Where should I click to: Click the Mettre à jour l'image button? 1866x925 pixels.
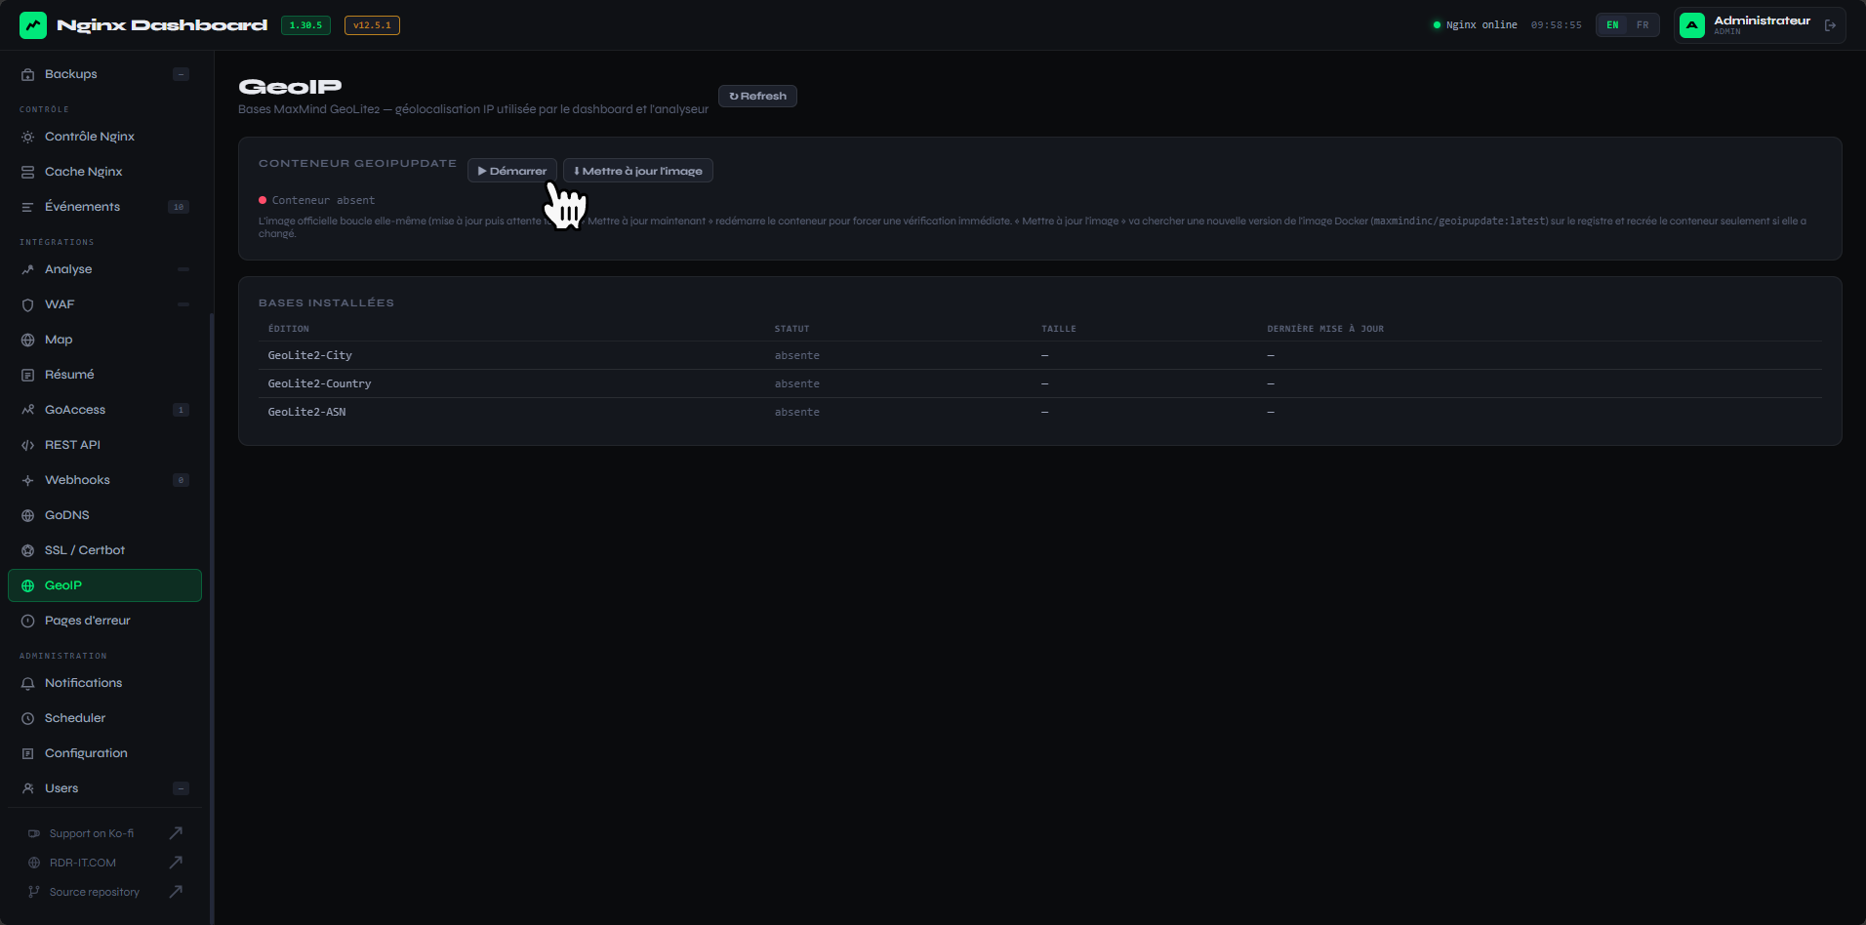638,171
